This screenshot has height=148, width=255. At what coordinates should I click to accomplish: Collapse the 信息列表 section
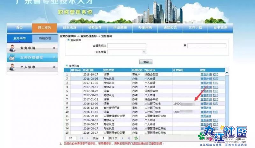67,66
